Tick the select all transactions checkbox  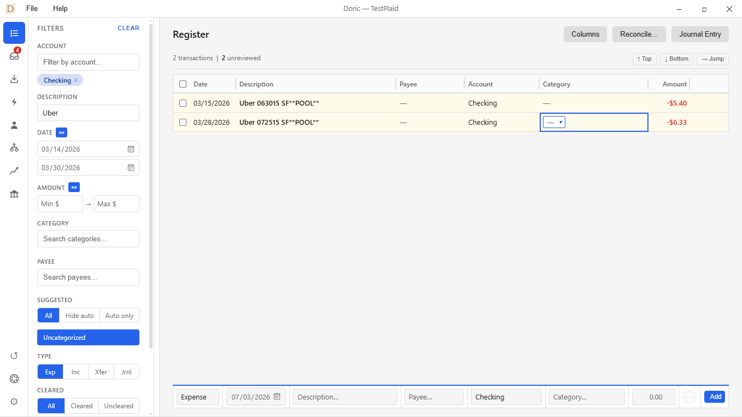pyautogui.click(x=183, y=84)
